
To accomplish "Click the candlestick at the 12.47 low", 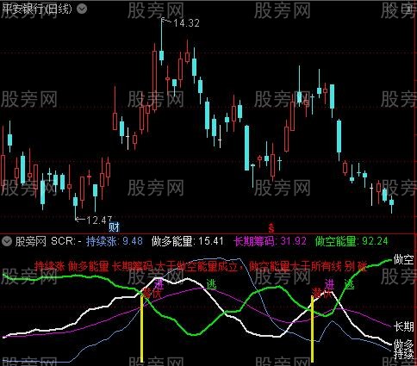I will point(75,207).
